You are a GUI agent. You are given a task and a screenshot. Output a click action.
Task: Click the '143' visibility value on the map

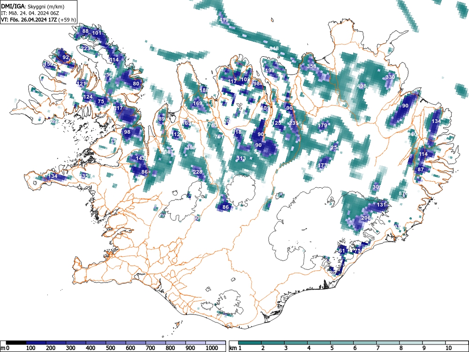140,158
